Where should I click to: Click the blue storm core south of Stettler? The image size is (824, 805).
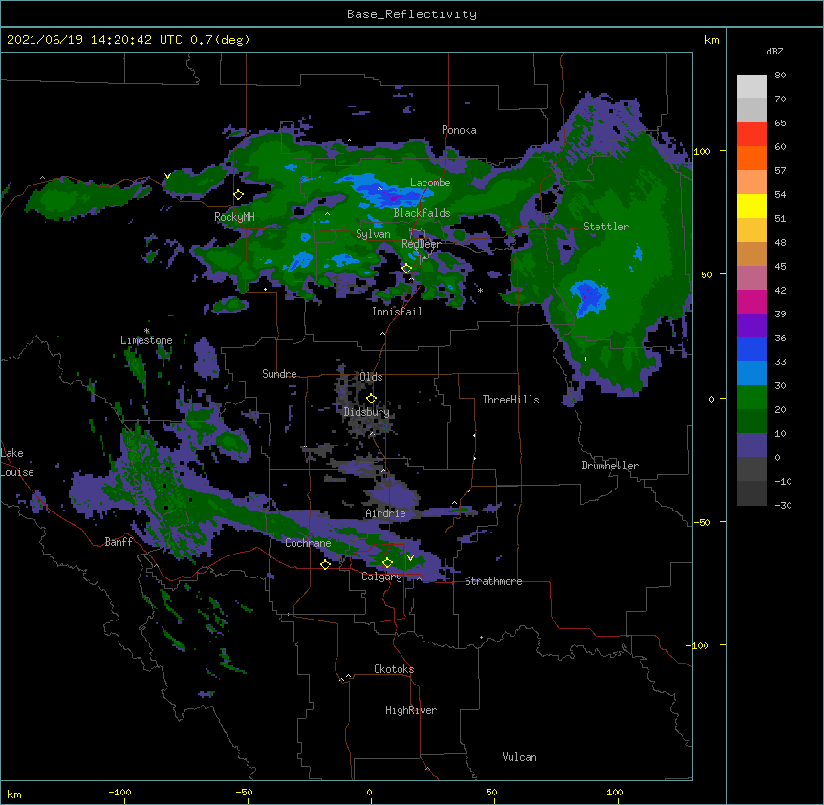(x=591, y=297)
